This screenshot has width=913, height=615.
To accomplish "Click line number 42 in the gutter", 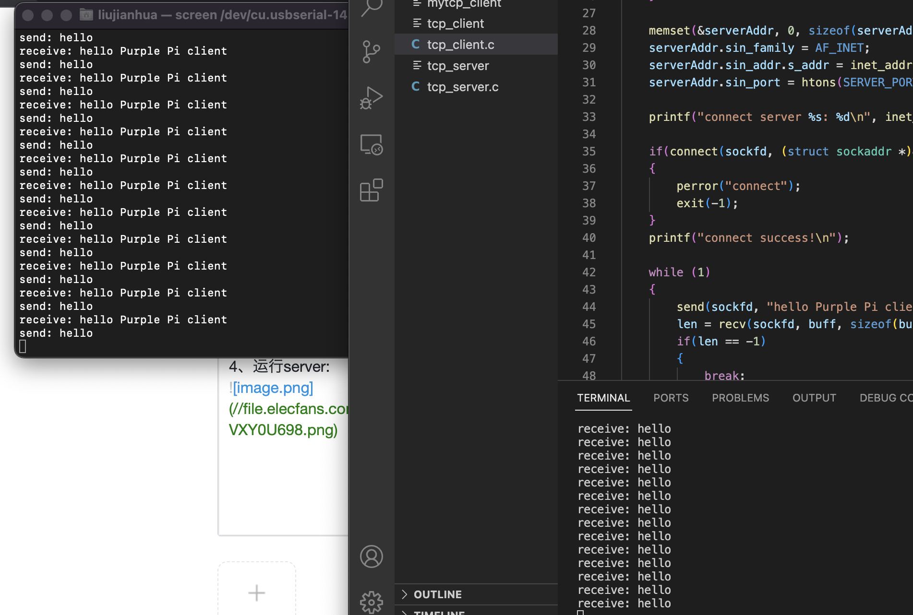I will (x=589, y=272).
